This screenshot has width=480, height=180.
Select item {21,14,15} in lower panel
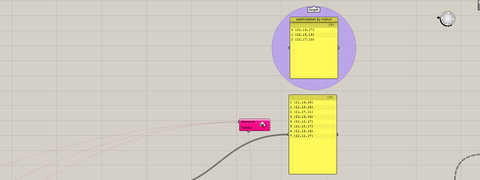tap(303, 102)
